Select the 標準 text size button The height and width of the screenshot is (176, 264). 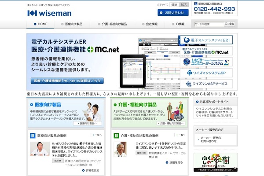click(x=174, y=5)
